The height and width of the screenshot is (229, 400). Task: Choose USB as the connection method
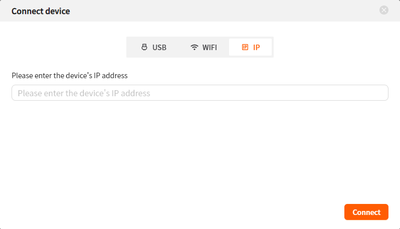click(154, 47)
